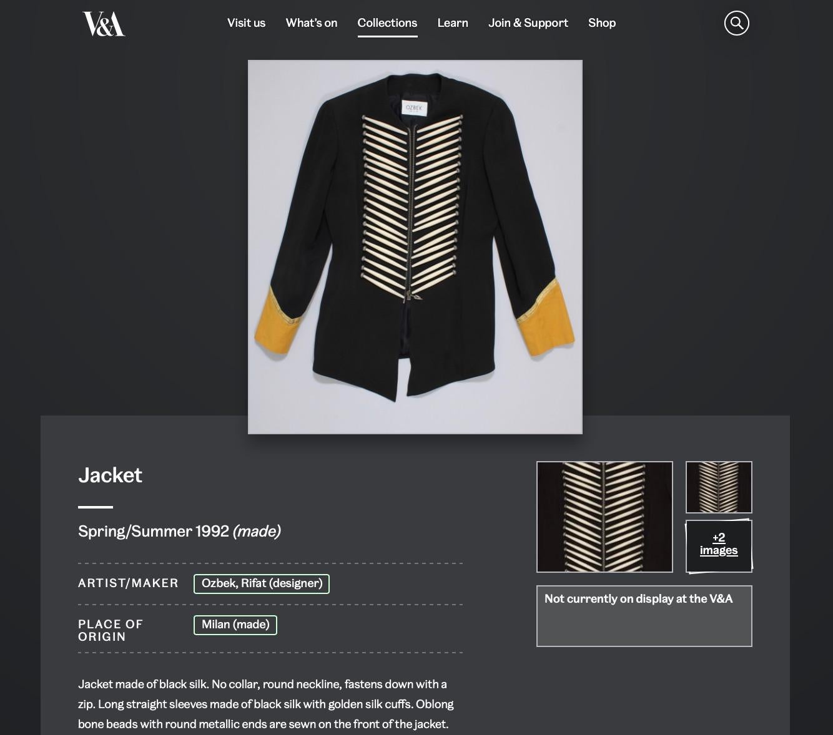This screenshot has width=833, height=735.
Task: Click the Milan (made) tag
Action: pyautogui.click(x=235, y=625)
